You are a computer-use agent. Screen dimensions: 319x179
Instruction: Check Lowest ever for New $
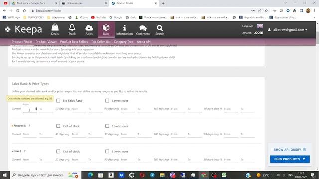tap(107, 151)
